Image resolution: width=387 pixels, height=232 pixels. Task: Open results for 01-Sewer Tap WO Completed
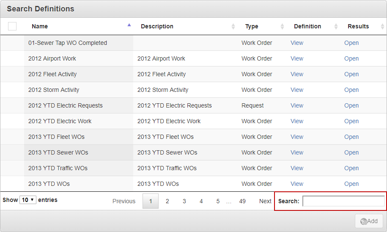[351, 43]
